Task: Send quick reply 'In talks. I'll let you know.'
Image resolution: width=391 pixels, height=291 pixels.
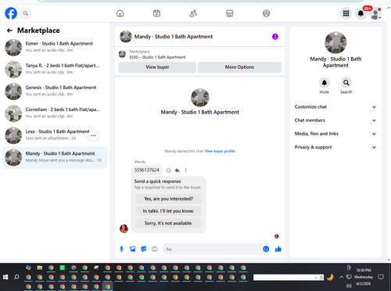Action: (168, 211)
